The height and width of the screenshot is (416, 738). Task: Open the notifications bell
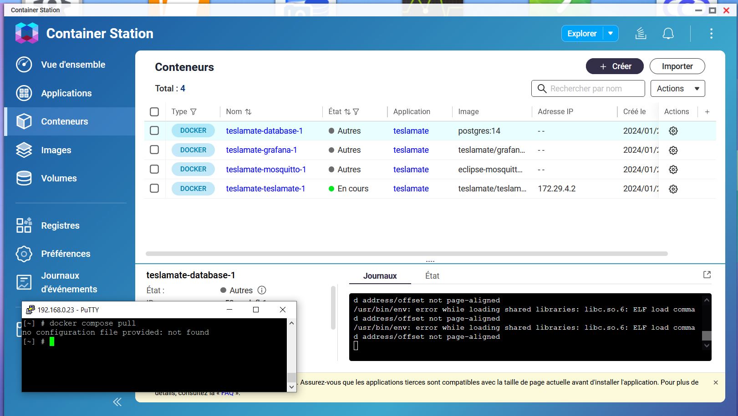click(668, 33)
